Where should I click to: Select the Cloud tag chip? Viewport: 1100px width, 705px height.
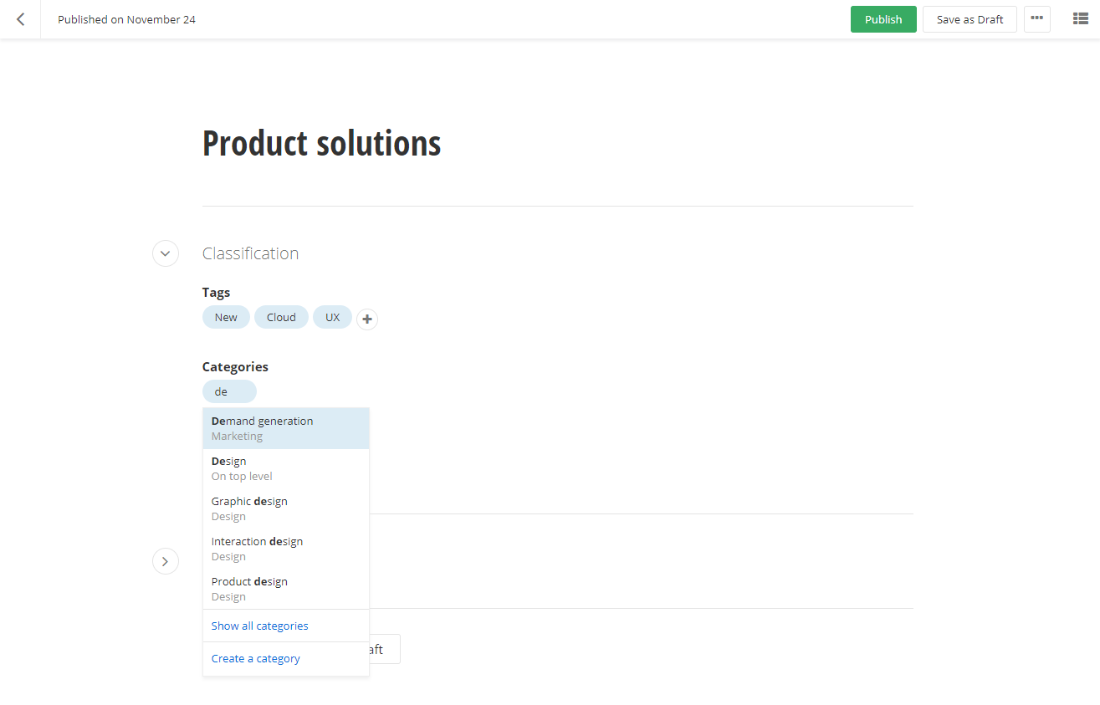point(281,318)
